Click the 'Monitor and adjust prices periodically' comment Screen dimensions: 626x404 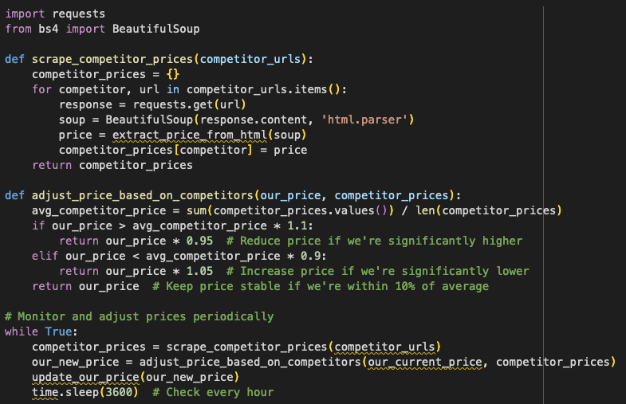(x=139, y=316)
